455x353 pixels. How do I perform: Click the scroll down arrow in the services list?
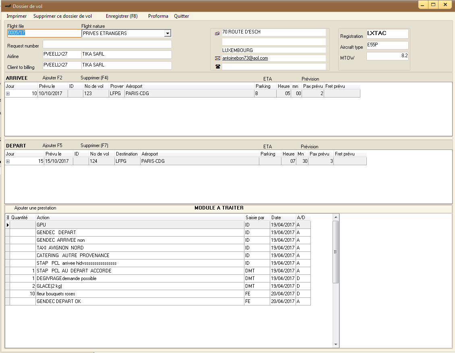[336, 345]
